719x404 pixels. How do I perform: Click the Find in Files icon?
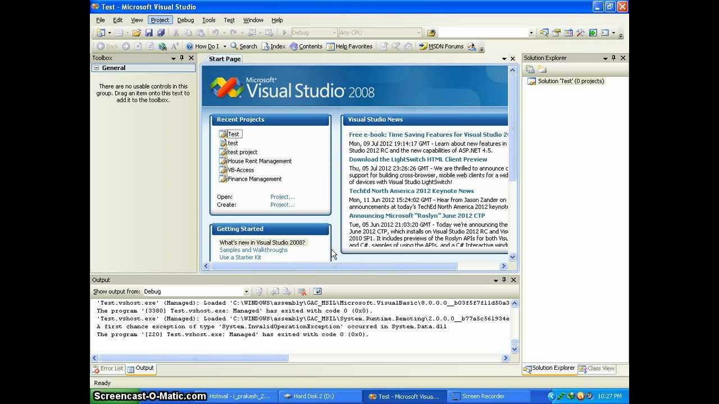pyautogui.click(x=431, y=33)
